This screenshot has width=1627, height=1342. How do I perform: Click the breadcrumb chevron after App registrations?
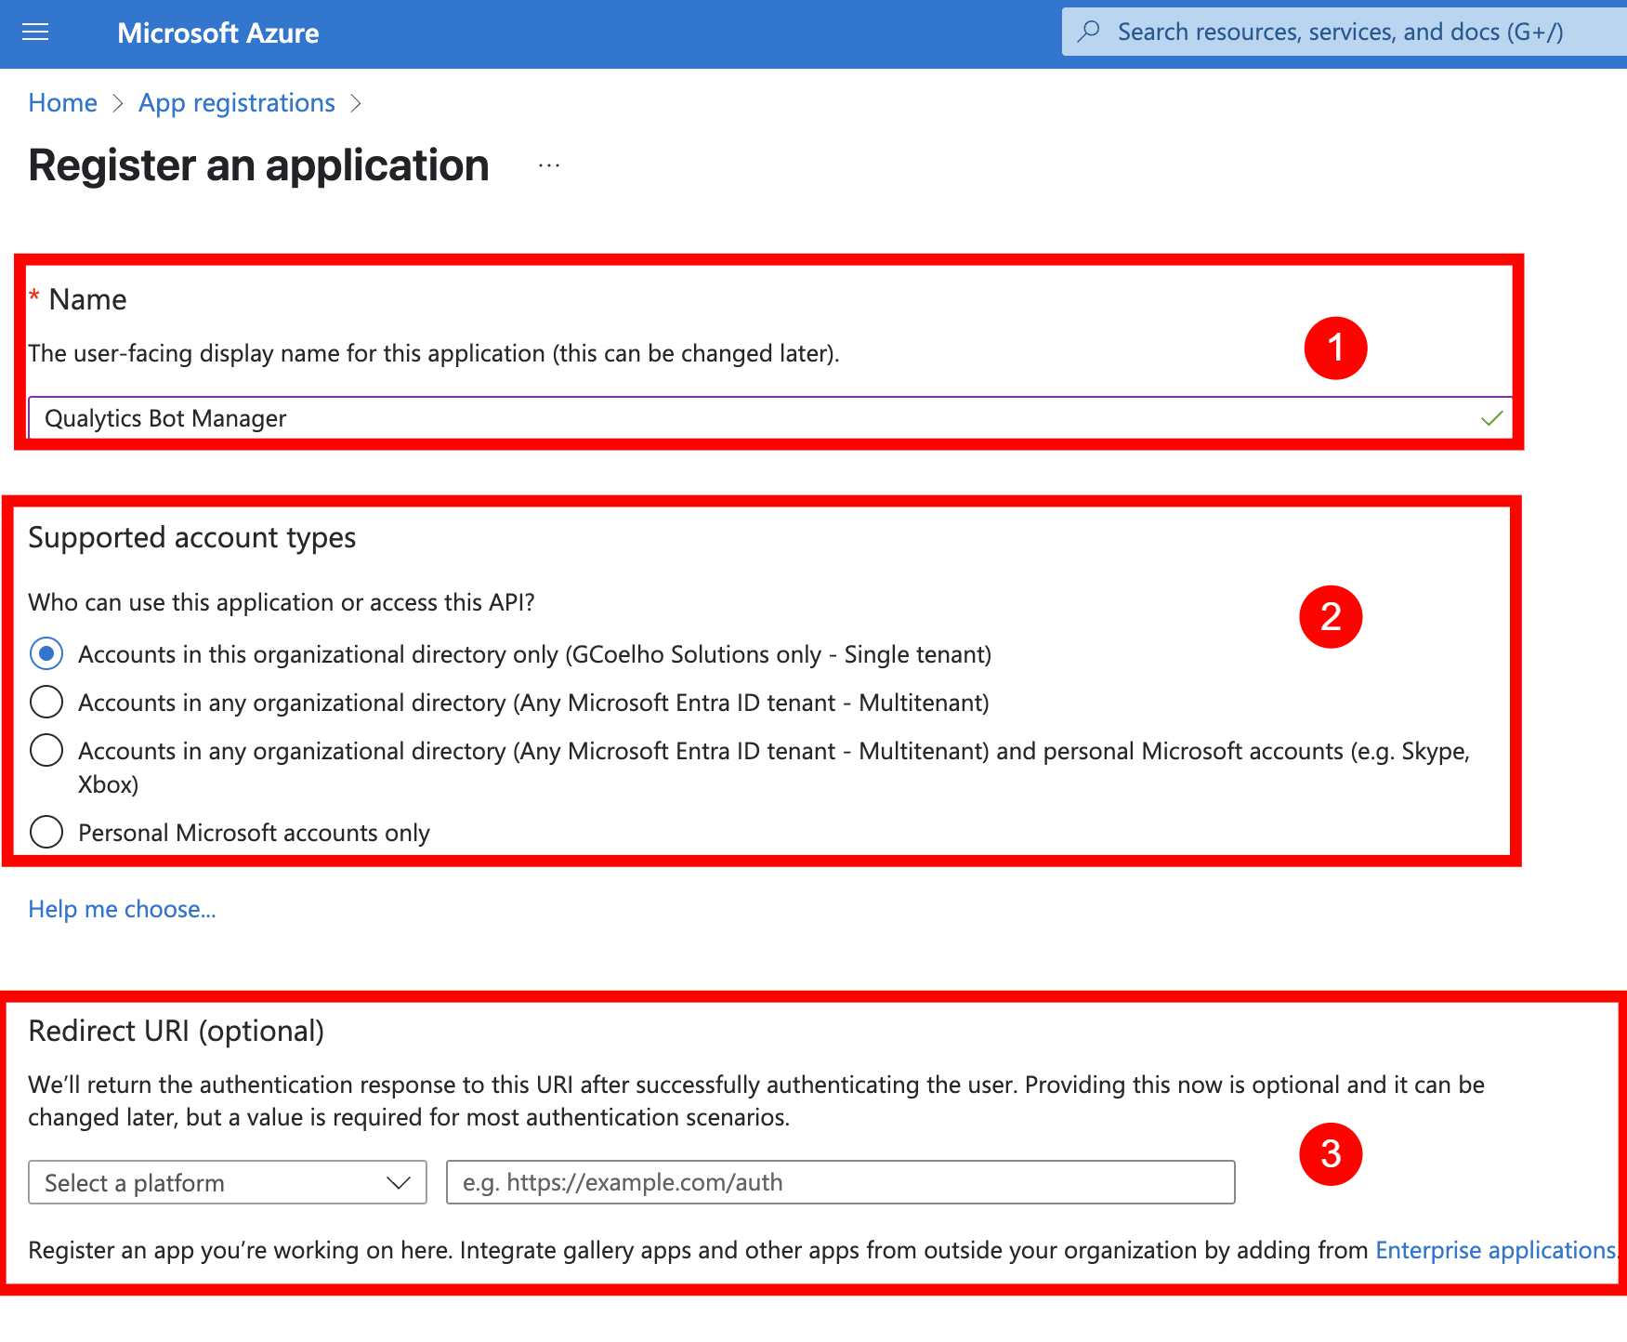click(357, 104)
